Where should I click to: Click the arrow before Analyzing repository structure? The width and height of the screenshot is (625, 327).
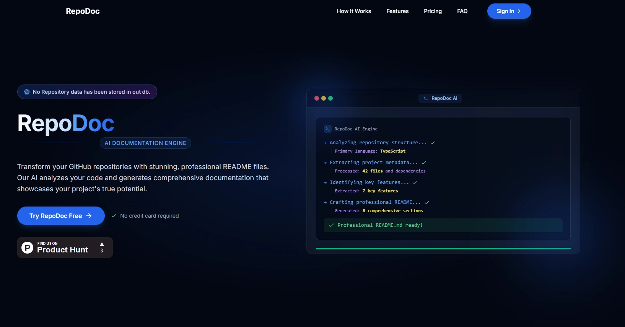(x=326, y=143)
